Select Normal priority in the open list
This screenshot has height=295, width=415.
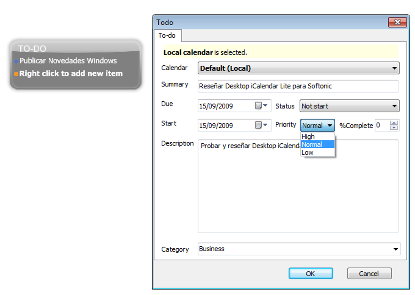(318, 145)
